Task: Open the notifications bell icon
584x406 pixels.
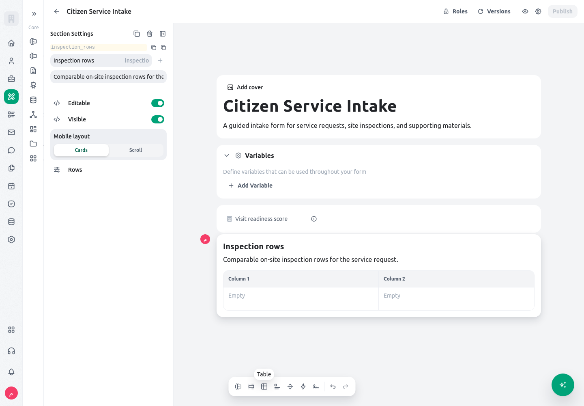Action: click(11, 372)
